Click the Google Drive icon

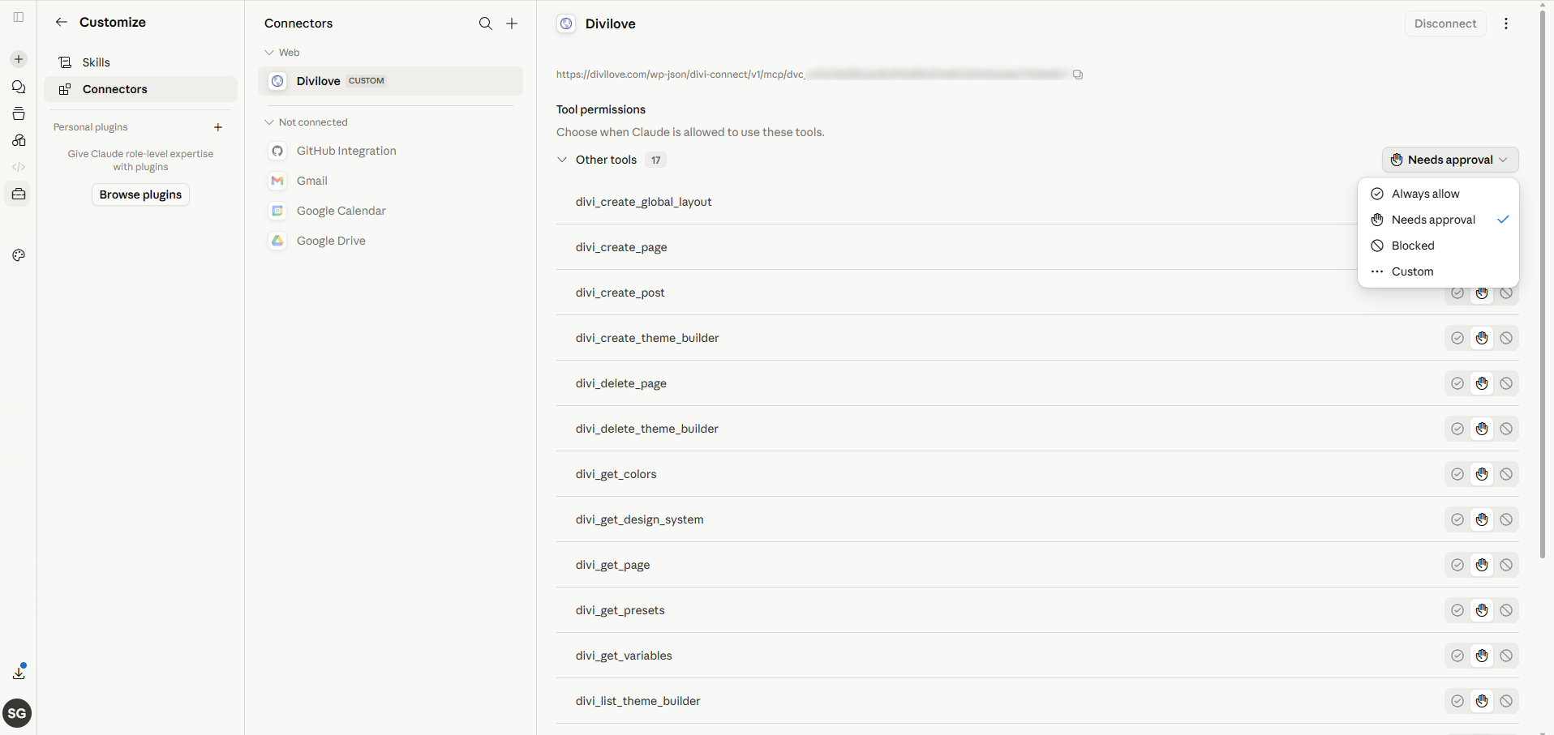click(x=277, y=241)
